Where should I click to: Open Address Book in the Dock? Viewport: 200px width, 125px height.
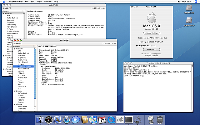tap(84, 120)
